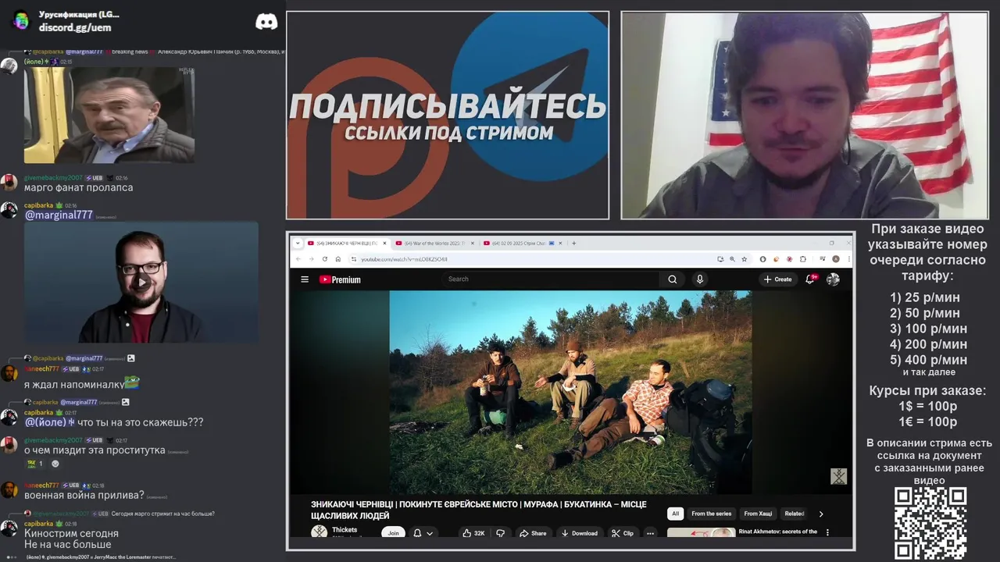Viewport: 1000px width, 562px height.
Task: Open the YouTube hamburger guide menu
Action: pyautogui.click(x=305, y=279)
